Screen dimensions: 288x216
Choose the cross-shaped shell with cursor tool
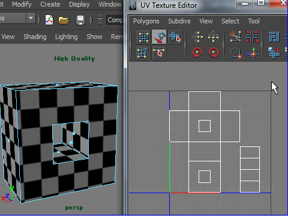(x=175, y=37)
